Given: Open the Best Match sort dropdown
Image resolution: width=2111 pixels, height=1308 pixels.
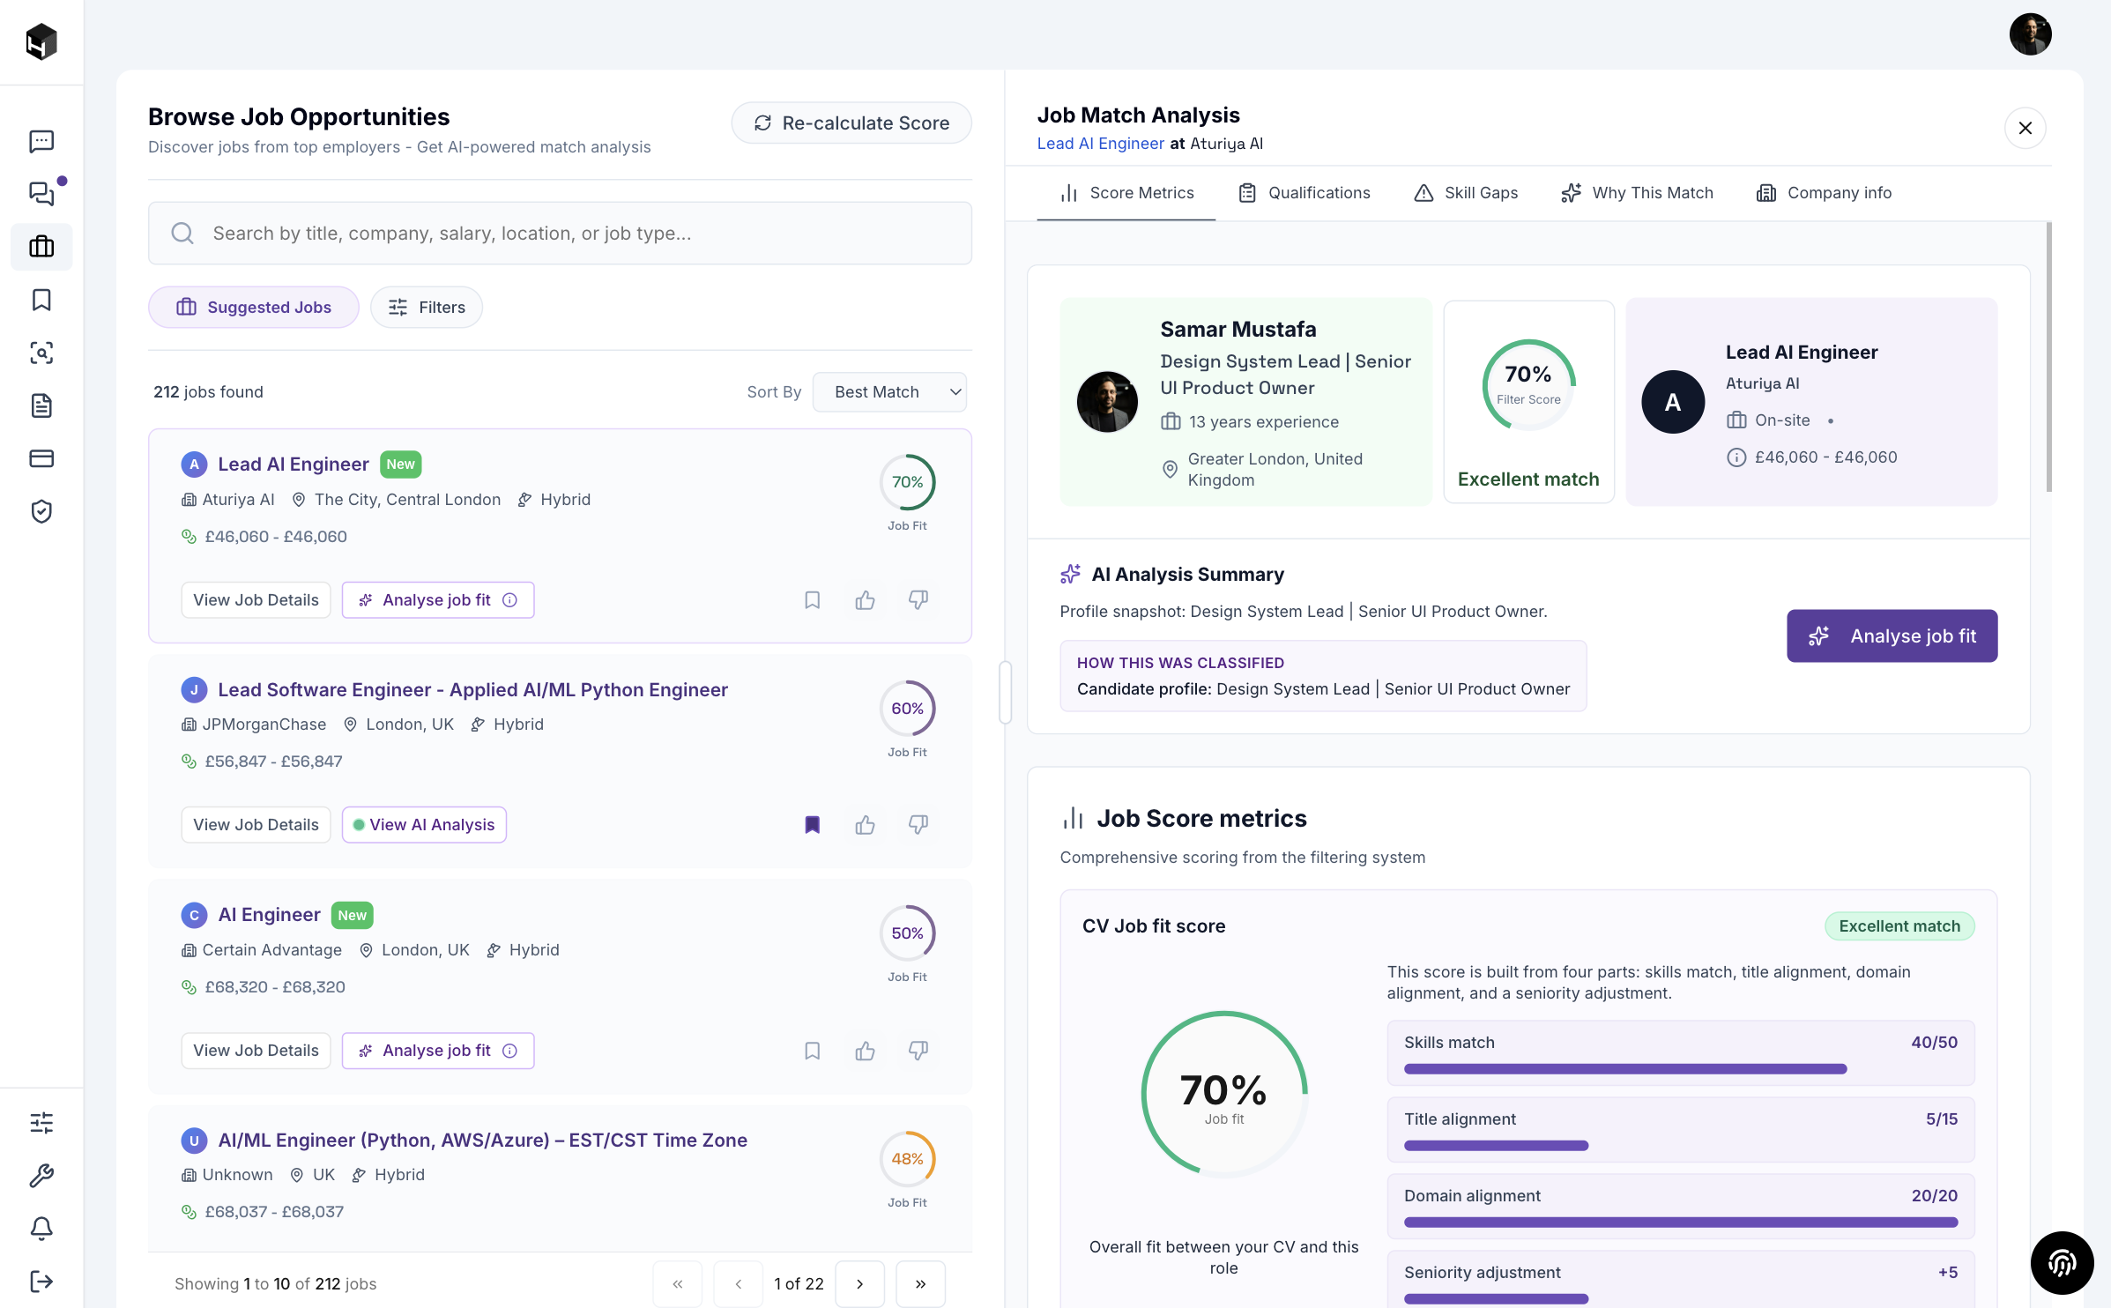Looking at the screenshot, I should [x=889, y=392].
